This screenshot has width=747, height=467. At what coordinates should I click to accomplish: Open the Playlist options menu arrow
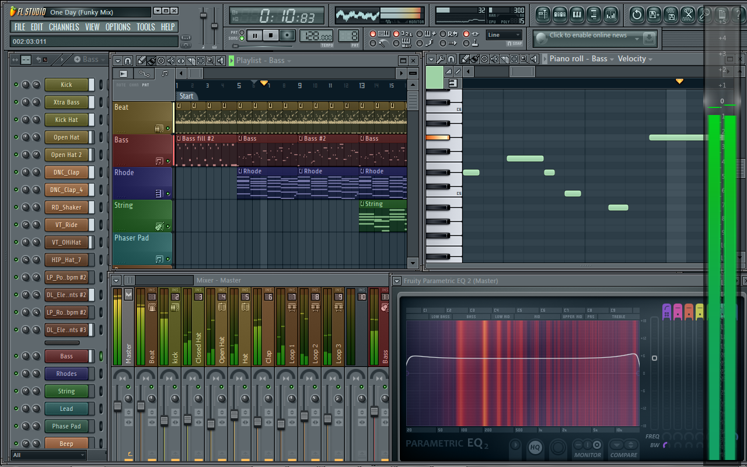pyautogui.click(x=118, y=61)
